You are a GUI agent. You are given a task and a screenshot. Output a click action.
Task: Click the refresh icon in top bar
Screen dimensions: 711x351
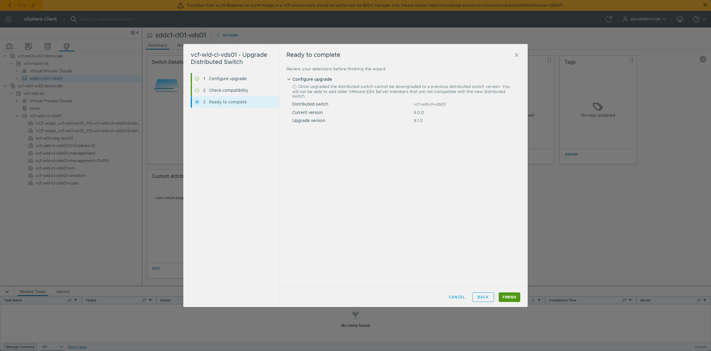(609, 19)
